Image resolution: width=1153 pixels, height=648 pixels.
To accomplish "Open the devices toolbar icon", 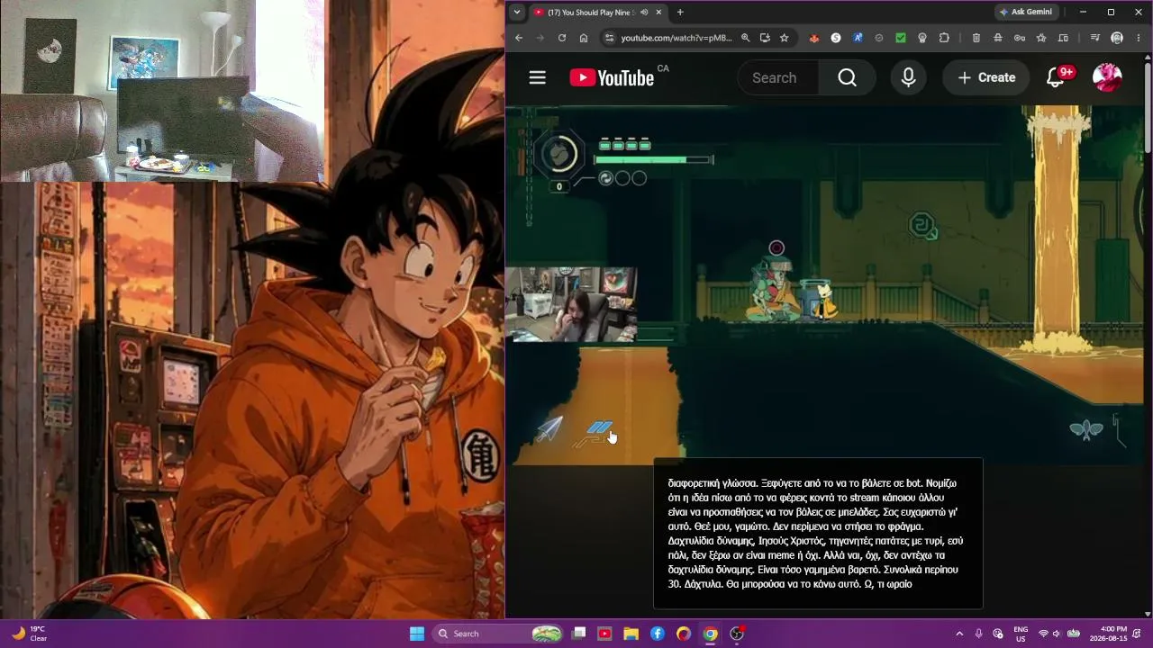I will click(1063, 38).
